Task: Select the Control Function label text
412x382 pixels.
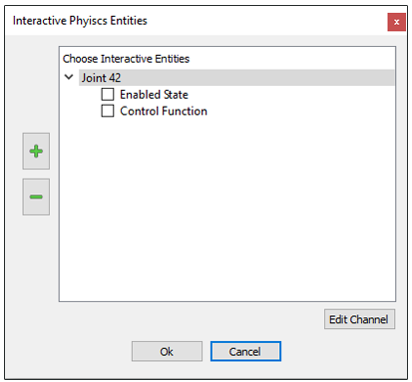Action: coord(164,111)
